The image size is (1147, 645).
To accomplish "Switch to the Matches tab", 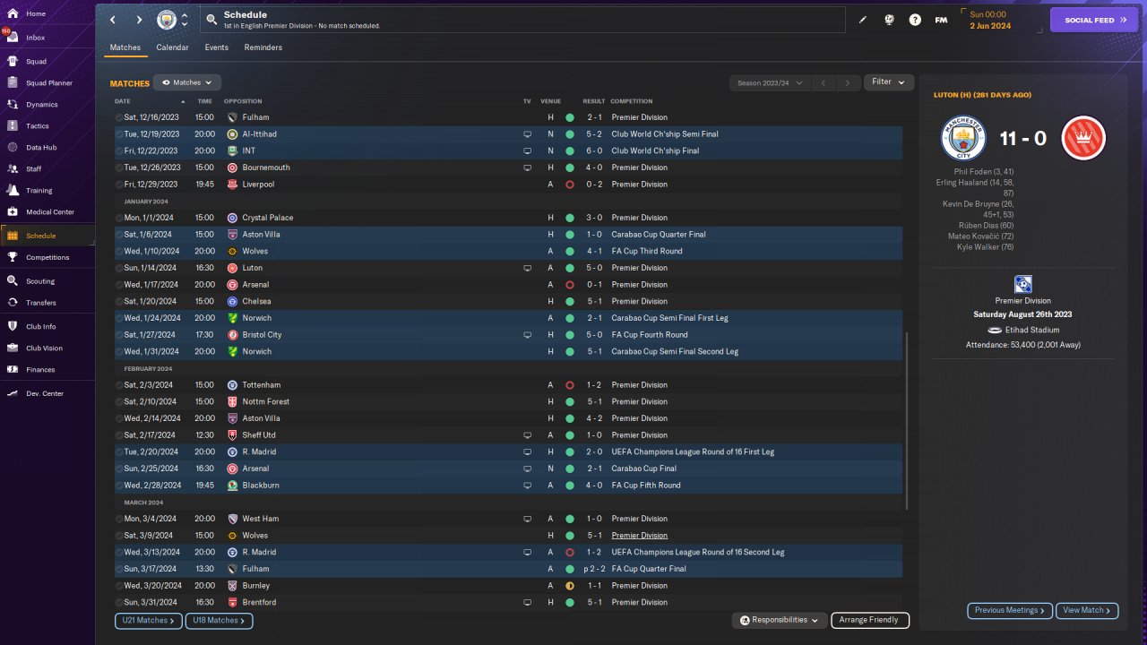I will tap(125, 47).
